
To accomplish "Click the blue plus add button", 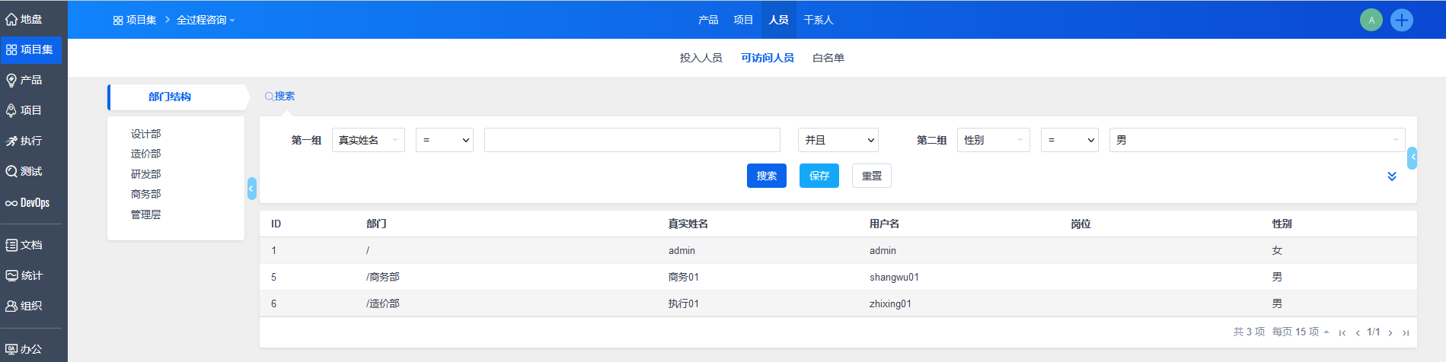I will coord(1401,20).
